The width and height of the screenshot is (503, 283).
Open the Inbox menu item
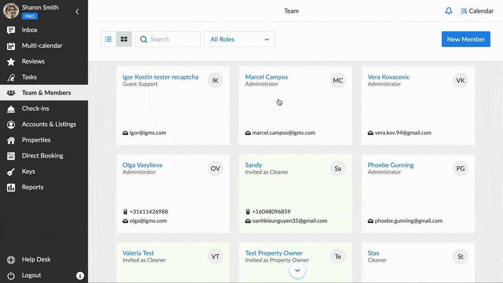coord(29,30)
